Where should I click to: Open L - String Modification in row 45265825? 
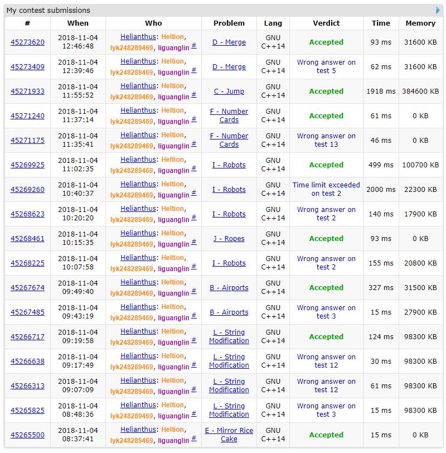(x=229, y=410)
